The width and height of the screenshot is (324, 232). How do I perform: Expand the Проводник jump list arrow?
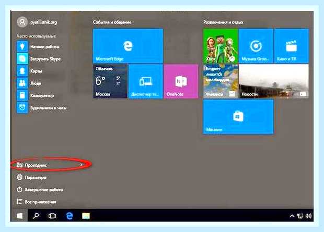pos(81,165)
